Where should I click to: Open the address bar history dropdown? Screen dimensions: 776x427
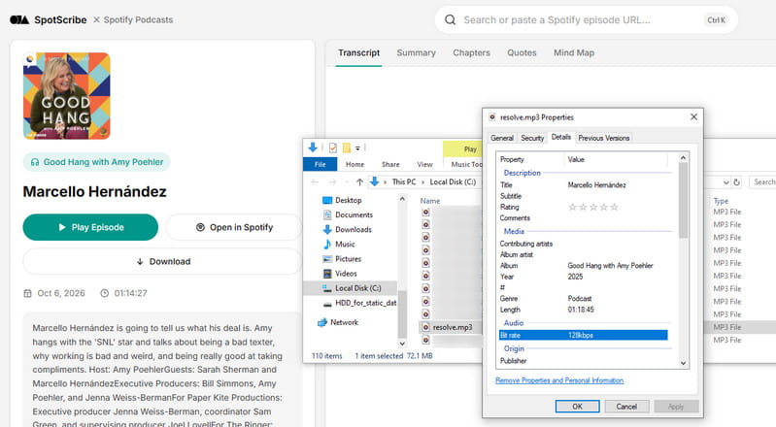point(725,182)
